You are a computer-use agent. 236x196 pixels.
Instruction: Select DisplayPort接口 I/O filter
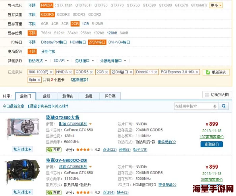pos(54,42)
